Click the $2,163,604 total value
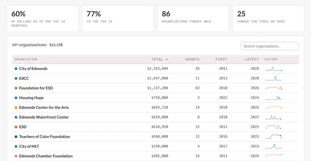The height and width of the screenshot is (161, 311). [x=157, y=69]
